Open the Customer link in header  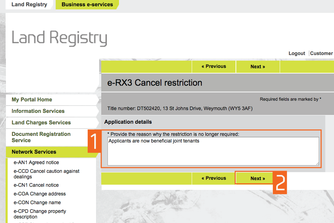coord(321,53)
